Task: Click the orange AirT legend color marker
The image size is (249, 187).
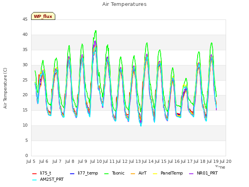Action: [x=133, y=174]
